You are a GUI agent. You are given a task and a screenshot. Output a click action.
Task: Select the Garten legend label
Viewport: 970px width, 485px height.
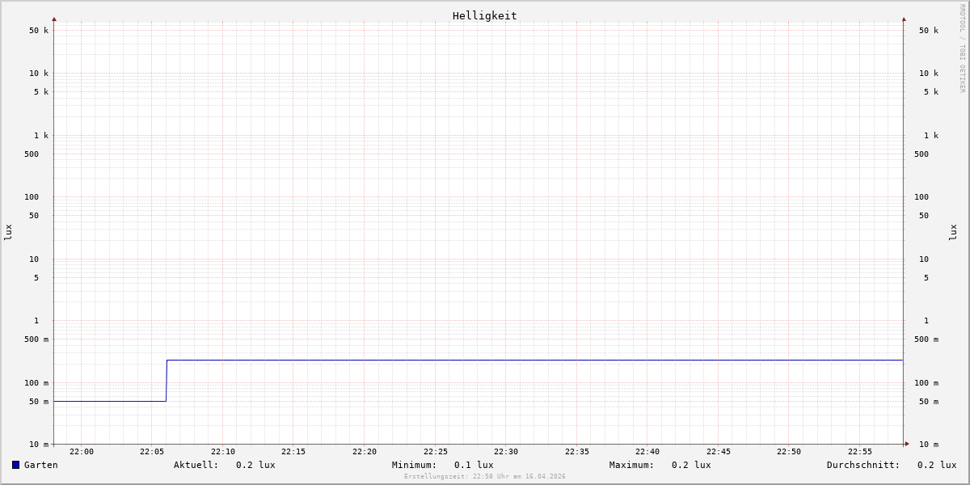(x=40, y=465)
